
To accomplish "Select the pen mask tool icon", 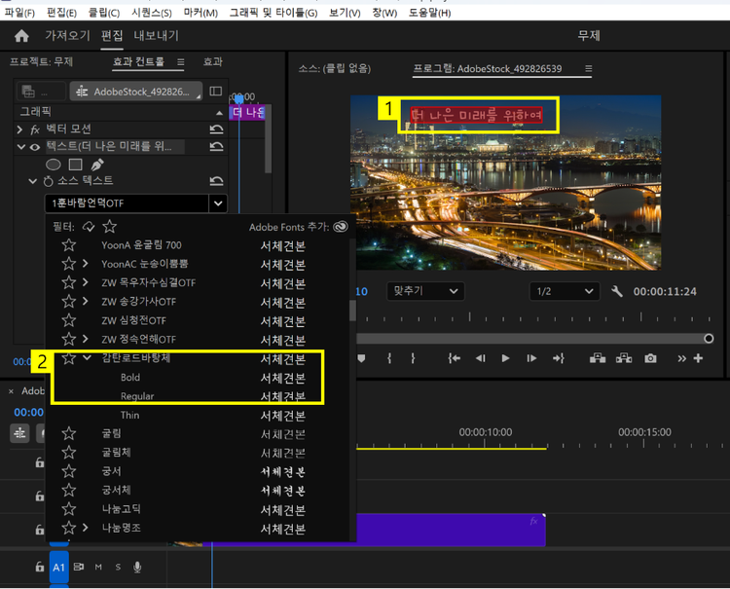I will pos(96,165).
